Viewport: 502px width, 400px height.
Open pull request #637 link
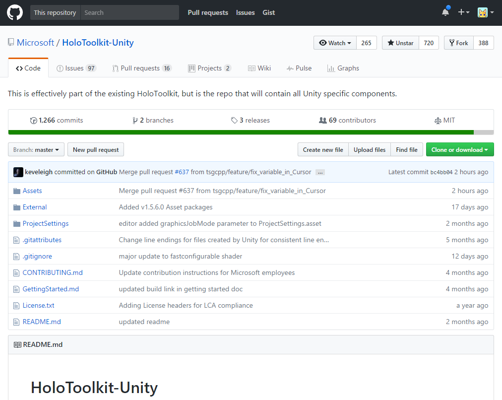[x=182, y=172]
